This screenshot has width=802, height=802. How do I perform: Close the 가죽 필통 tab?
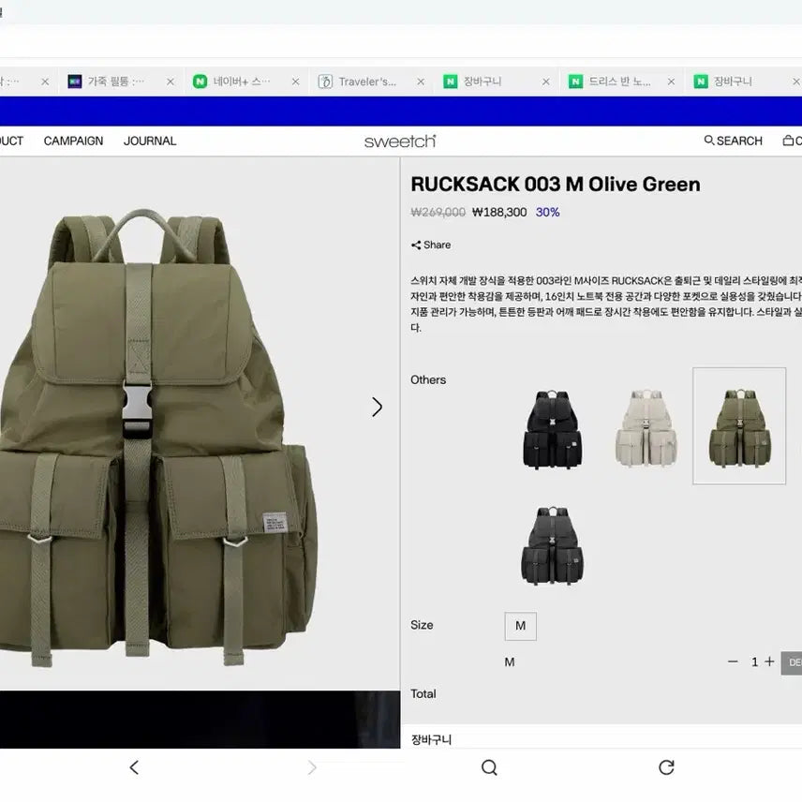(x=171, y=82)
